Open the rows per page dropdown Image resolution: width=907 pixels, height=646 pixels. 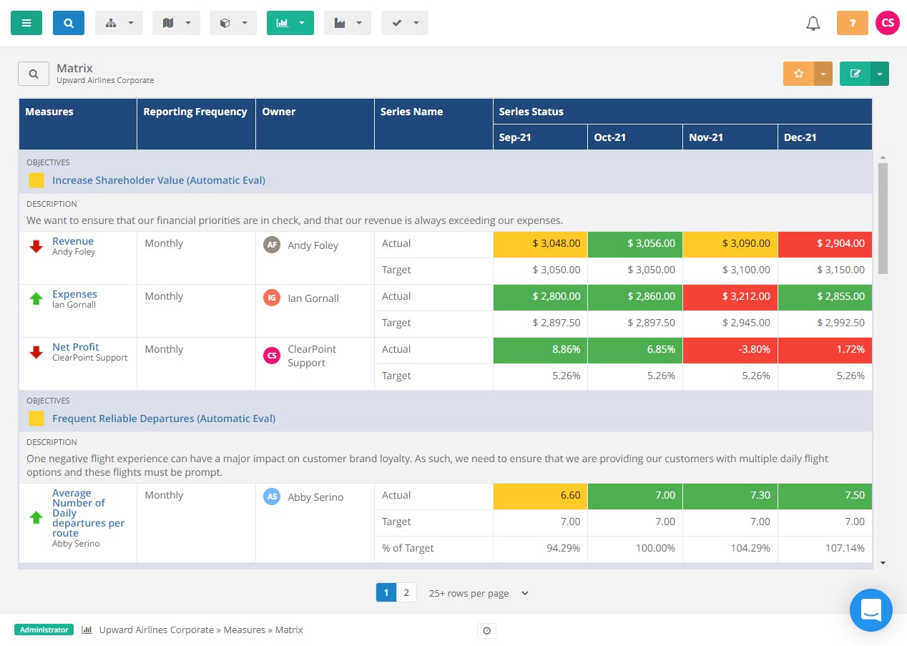tap(478, 592)
